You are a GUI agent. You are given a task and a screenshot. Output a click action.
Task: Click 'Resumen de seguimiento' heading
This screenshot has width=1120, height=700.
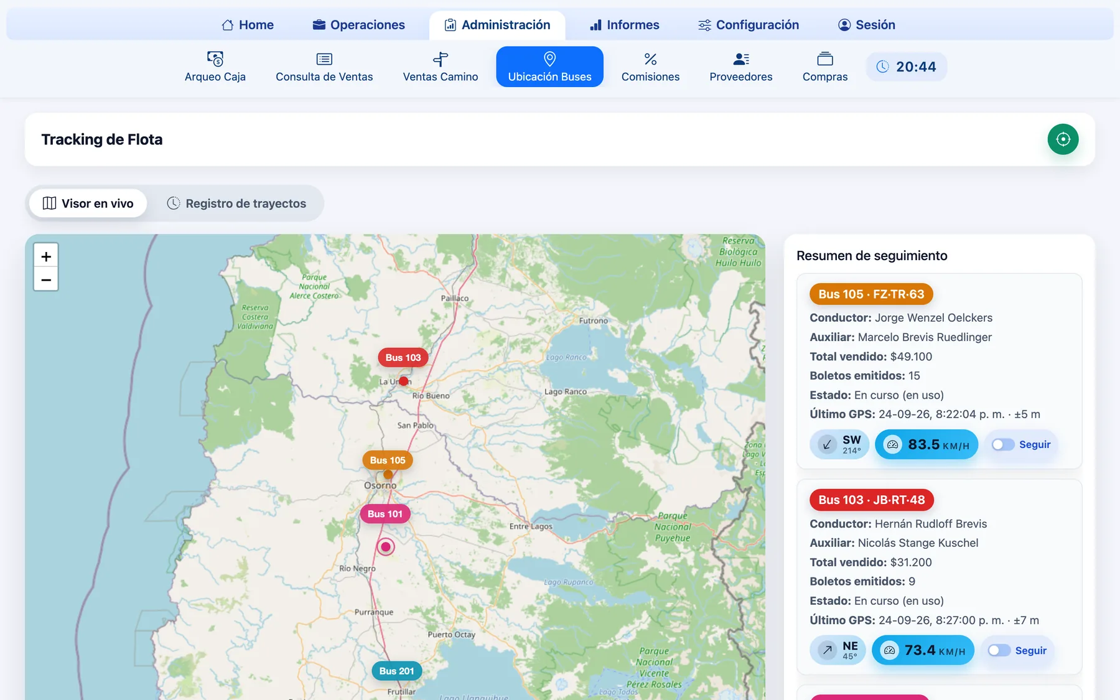(x=872, y=256)
